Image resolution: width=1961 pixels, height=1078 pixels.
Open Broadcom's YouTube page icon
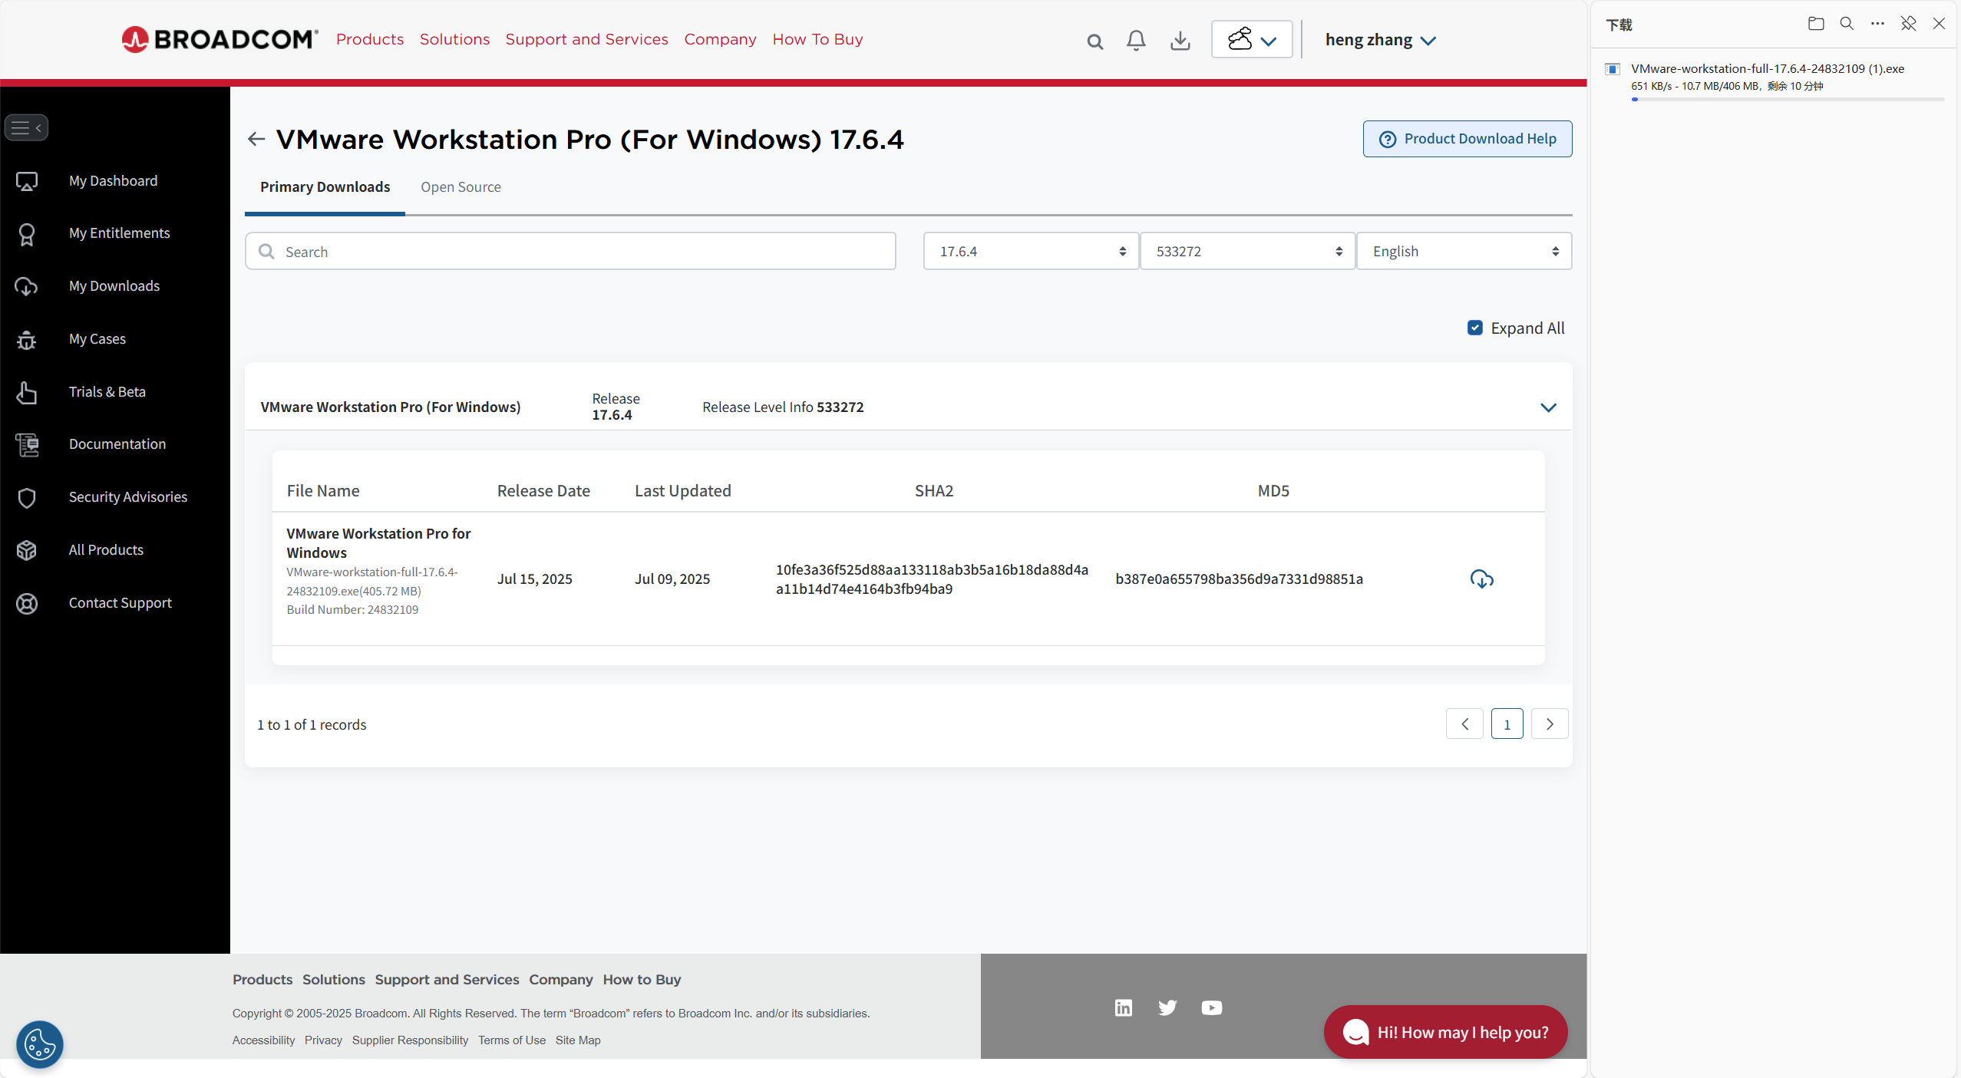coord(1211,1007)
